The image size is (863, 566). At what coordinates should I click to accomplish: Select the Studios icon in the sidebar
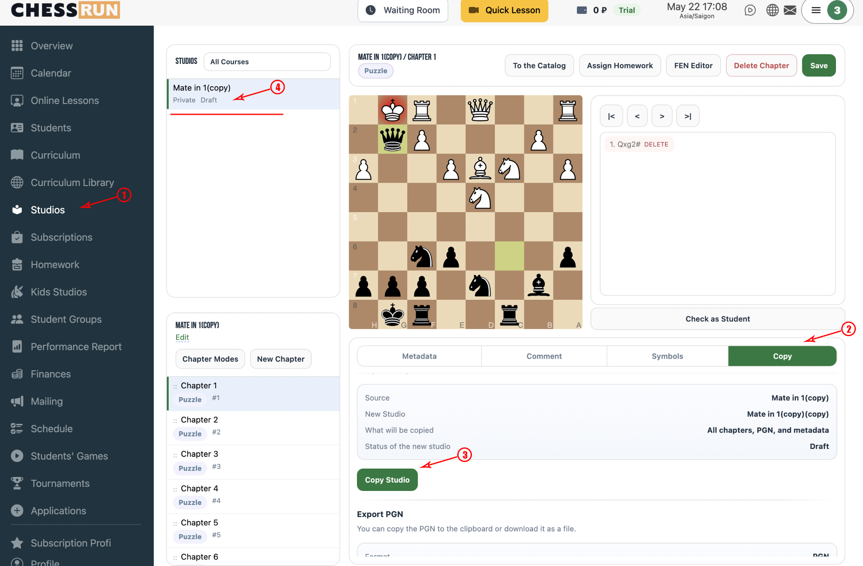17,210
